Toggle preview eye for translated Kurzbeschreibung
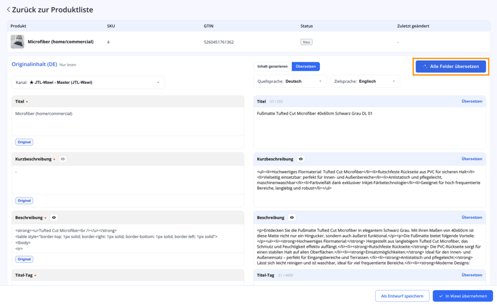Viewport: 497px width, 305px height. pyautogui.click(x=301, y=159)
